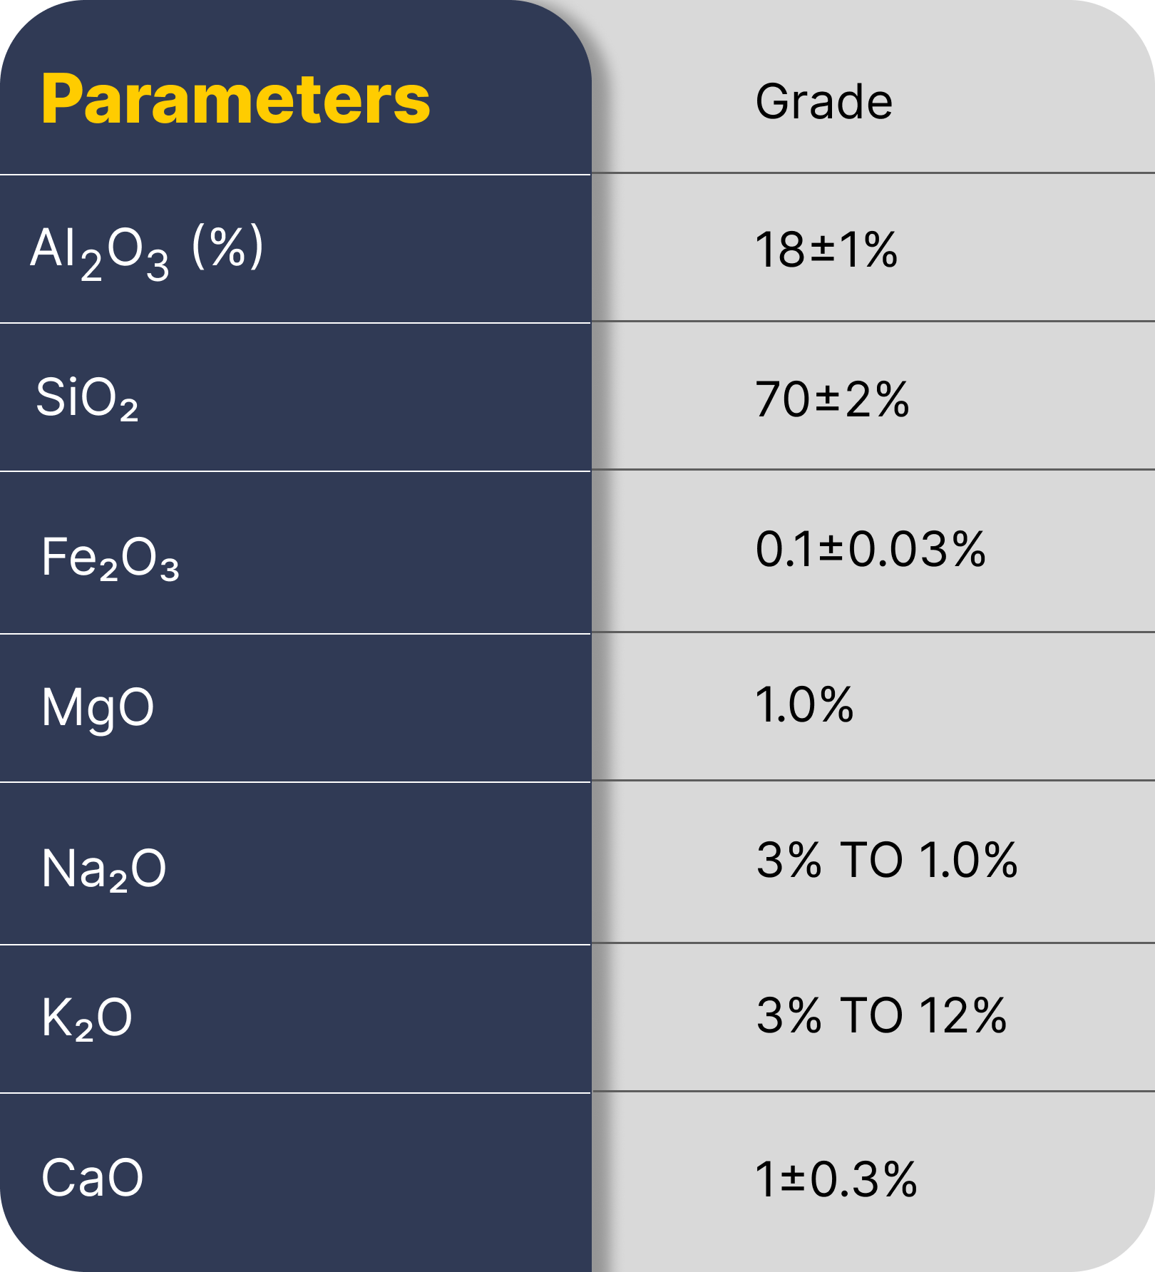Click the Grade column header
The image size is (1155, 1272).
click(x=823, y=101)
